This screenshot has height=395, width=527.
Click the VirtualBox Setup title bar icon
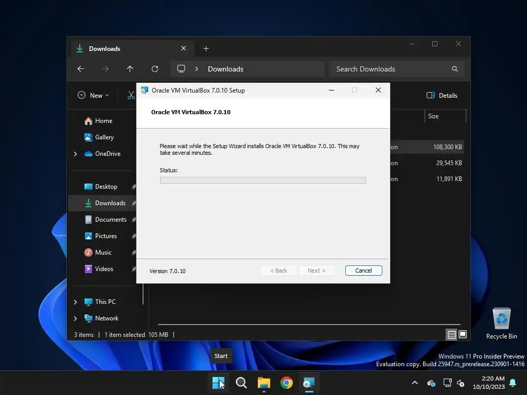[x=145, y=91]
